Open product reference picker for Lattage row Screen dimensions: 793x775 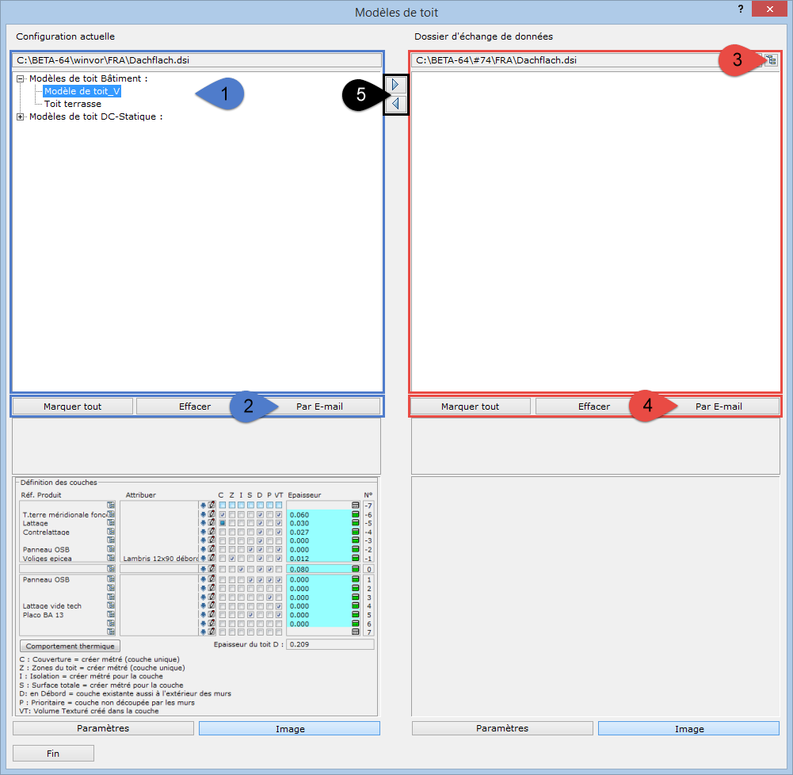click(x=111, y=523)
